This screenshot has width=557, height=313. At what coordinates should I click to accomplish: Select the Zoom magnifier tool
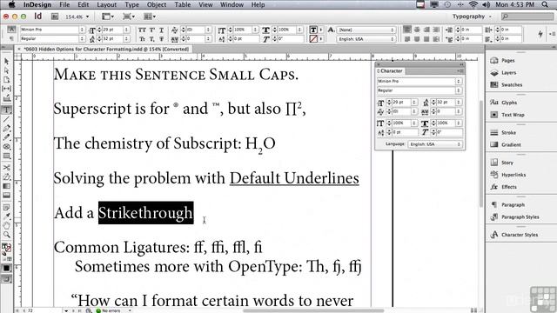click(6, 235)
